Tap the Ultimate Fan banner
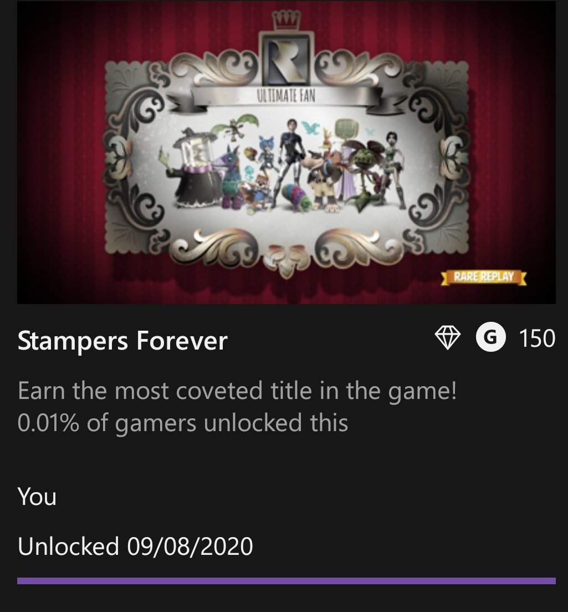This screenshot has height=612, width=568. [286, 96]
